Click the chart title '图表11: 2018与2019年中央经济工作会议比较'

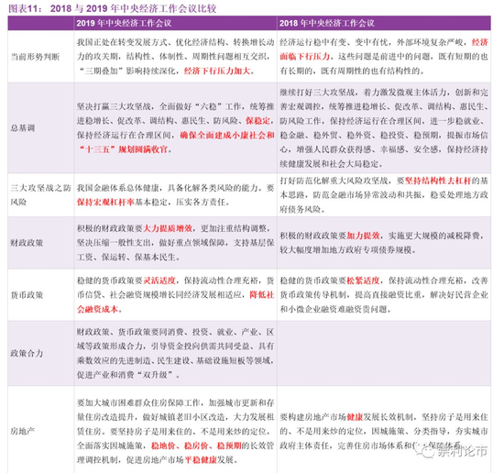(x=113, y=8)
